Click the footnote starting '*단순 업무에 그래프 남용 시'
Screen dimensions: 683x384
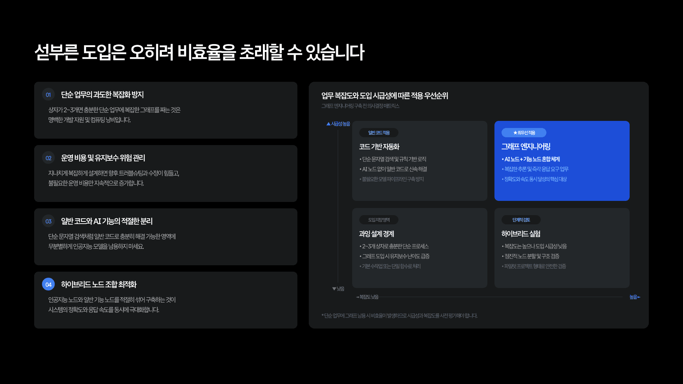399,316
